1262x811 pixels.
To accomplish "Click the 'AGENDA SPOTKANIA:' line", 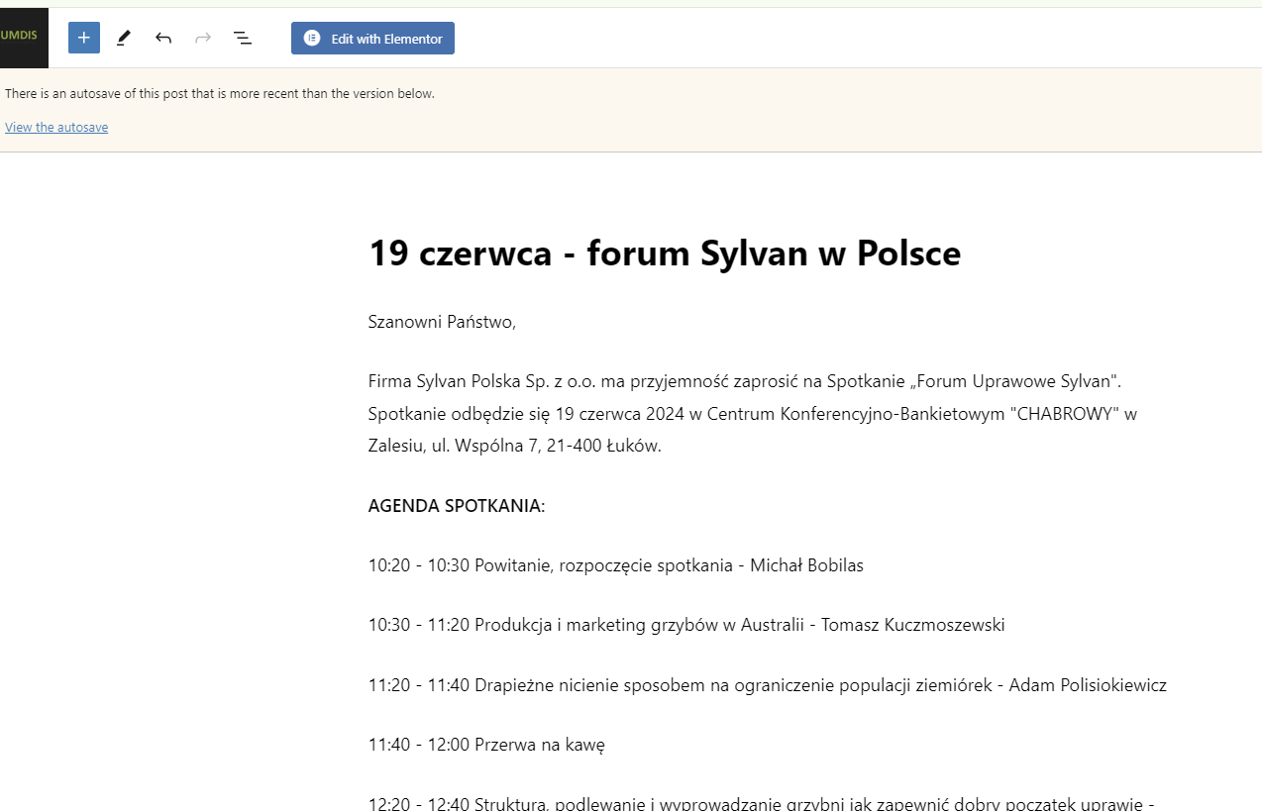I will tap(457, 506).
